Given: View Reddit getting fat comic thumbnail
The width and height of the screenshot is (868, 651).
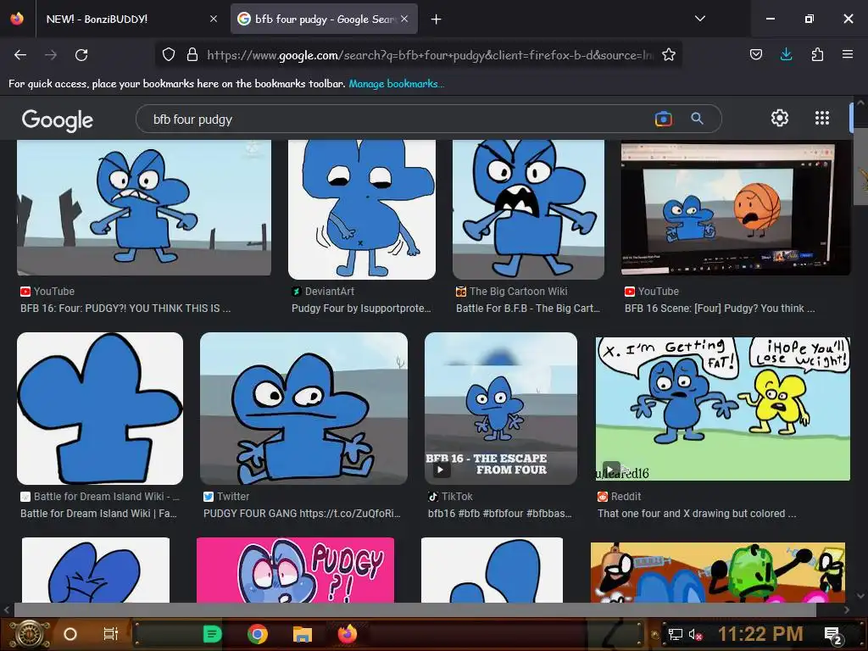Looking at the screenshot, I should pos(722,409).
